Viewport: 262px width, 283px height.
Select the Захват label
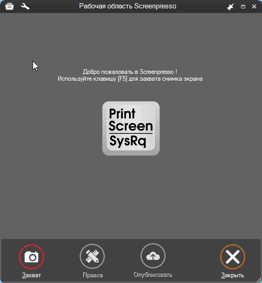click(31, 275)
